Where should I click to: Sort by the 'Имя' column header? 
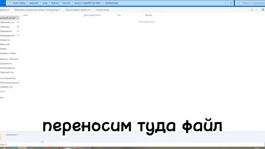pos(26,15)
